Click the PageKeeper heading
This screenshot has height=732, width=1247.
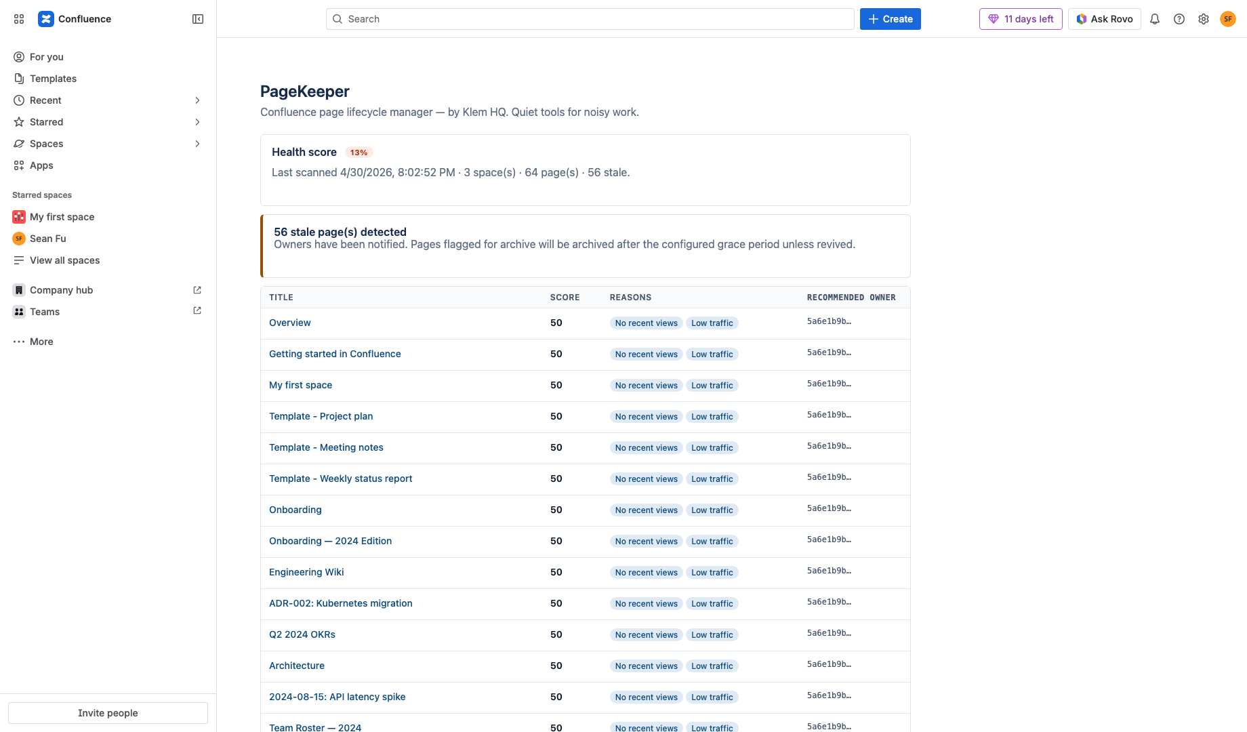pyautogui.click(x=305, y=91)
